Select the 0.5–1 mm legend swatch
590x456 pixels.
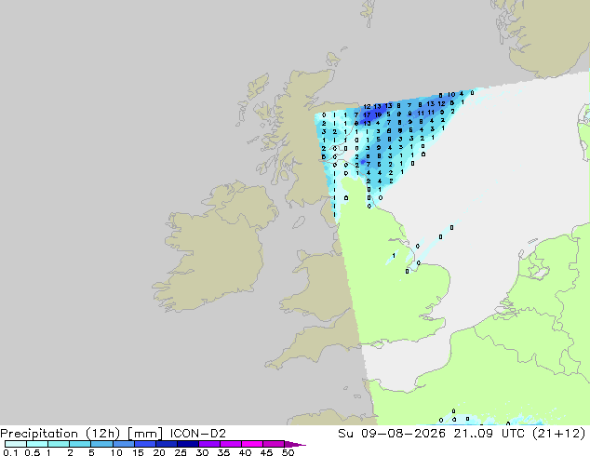point(37,444)
